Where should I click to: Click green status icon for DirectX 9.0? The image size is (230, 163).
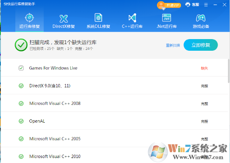(x=21, y=86)
